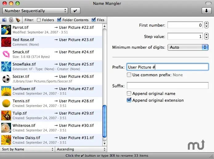The image size is (214, 159).
Task: Click the file list scroll down arrow
Action: [x=104, y=143]
